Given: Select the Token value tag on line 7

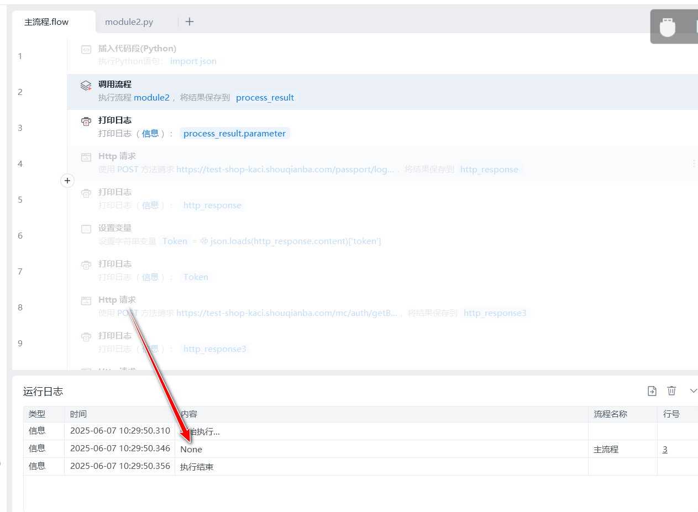Looking at the screenshot, I should (196, 277).
